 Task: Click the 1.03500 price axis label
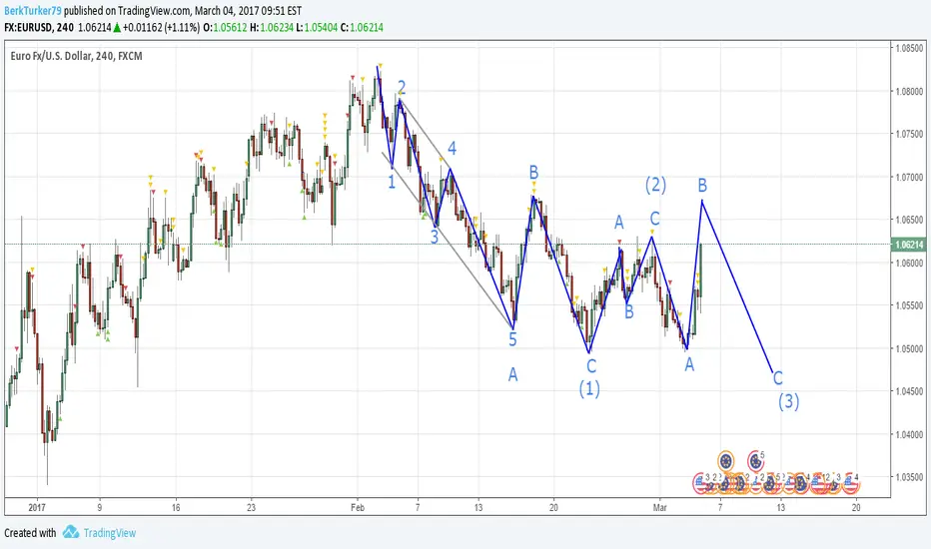909,477
